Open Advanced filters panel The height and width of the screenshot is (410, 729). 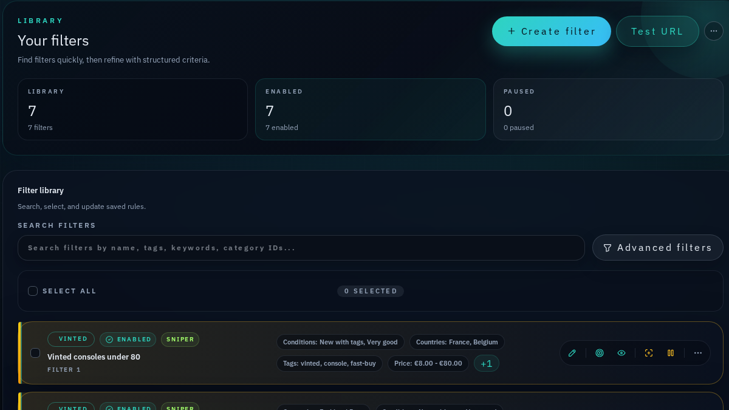(x=658, y=248)
